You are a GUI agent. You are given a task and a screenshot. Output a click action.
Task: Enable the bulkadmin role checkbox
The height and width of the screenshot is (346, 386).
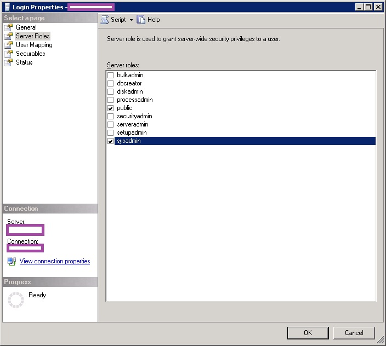coord(111,75)
